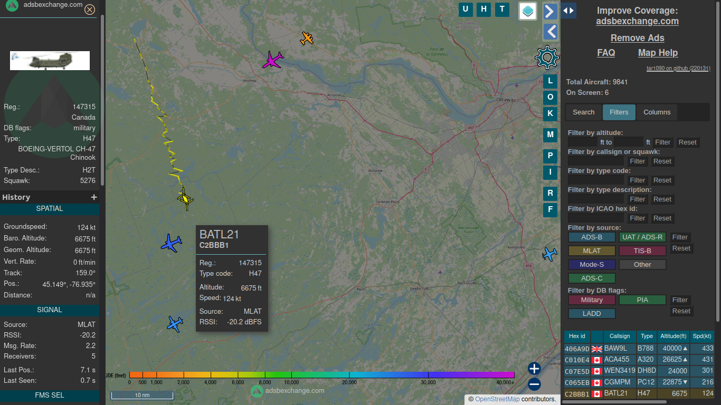The width and height of the screenshot is (721, 405).
Task: Open OpenStreetMap attribution link
Action: [x=497, y=399]
